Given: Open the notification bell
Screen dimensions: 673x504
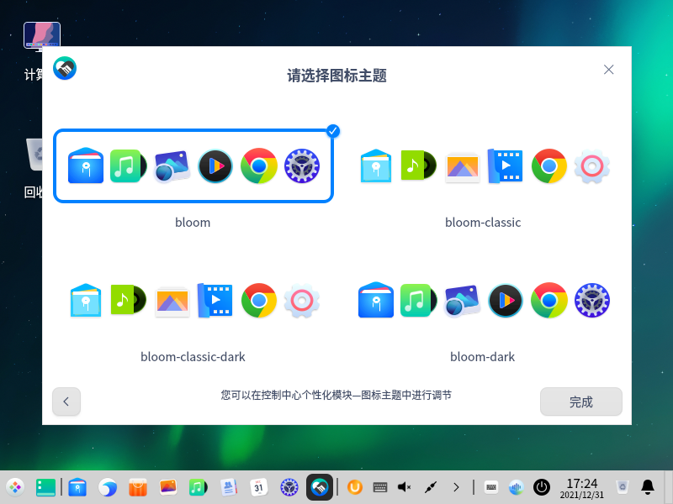Looking at the screenshot, I should pyautogui.click(x=648, y=487).
